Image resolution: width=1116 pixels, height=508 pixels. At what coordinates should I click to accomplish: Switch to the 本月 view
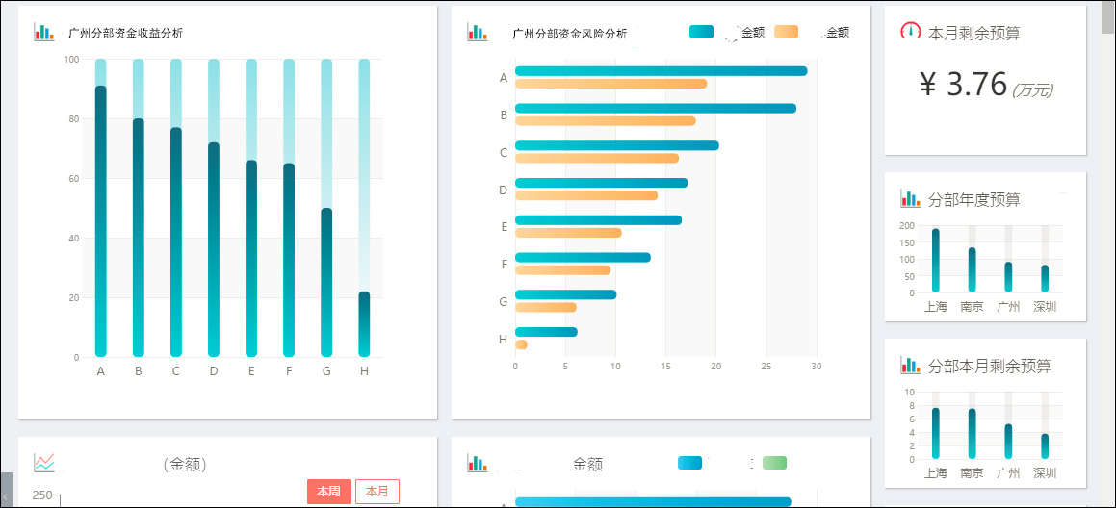(376, 492)
